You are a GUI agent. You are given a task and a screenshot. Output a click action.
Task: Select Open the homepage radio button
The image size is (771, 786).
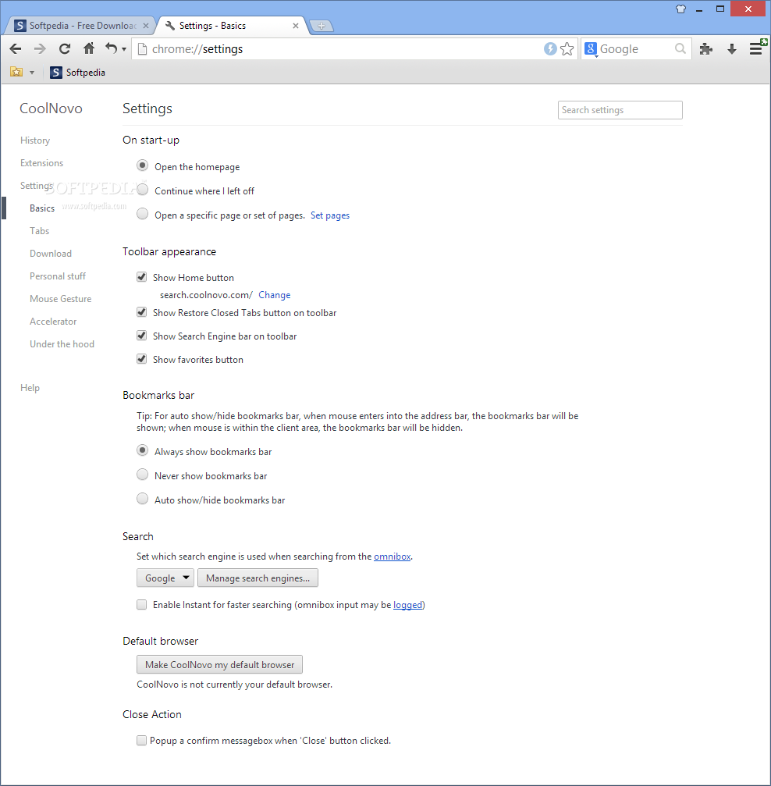pos(142,165)
